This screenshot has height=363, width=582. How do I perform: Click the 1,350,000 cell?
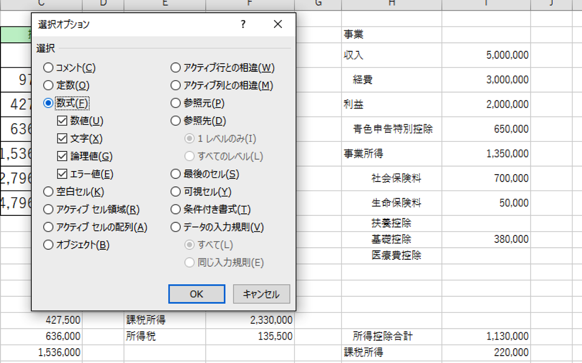click(486, 153)
